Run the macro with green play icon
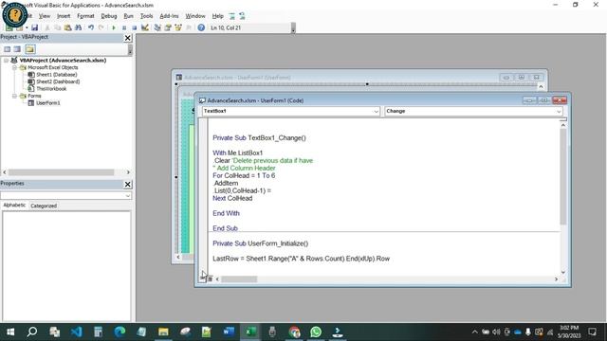The image size is (607, 341). [x=114, y=27]
